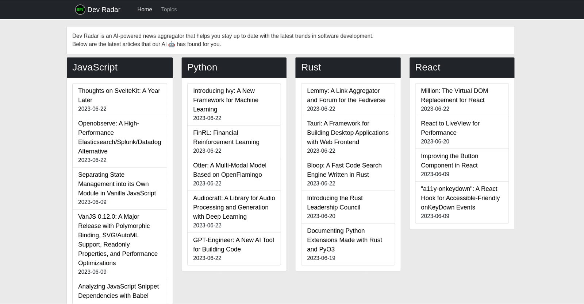
Task: Open the Home nav item
Action: tap(145, 9)
